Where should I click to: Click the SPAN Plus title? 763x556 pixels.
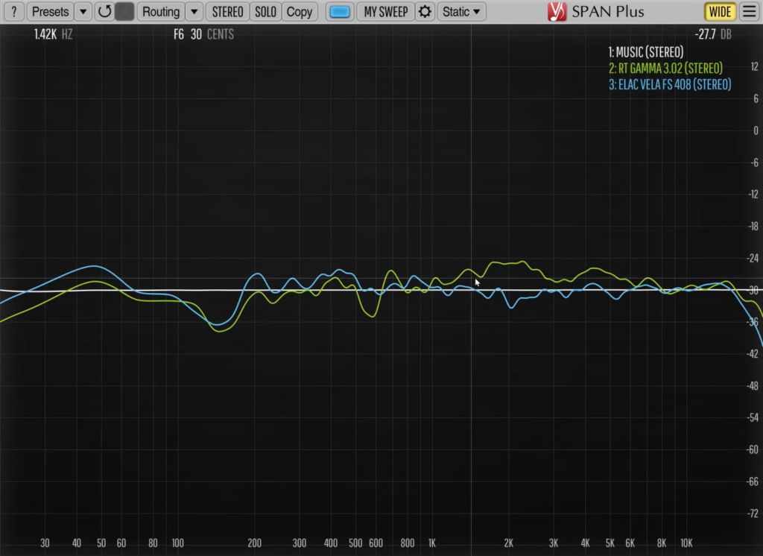click(x=608, y=12)
